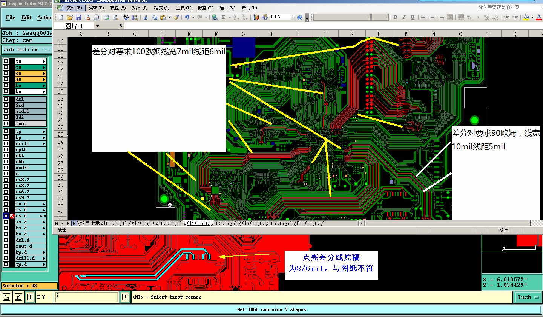The width and height of the screenshot is (543, 317).
Task: Toggle the checkbox for layer 'ts'
Action: coord(6,67)
